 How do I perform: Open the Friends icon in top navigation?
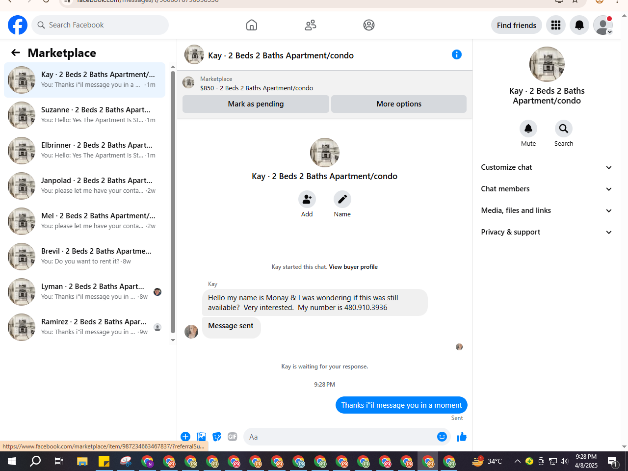click(310, 25)
